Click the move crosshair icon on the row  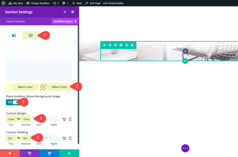click(104, 45)
